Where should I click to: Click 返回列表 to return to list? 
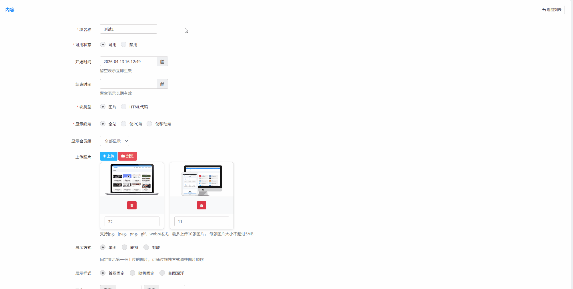552,10
